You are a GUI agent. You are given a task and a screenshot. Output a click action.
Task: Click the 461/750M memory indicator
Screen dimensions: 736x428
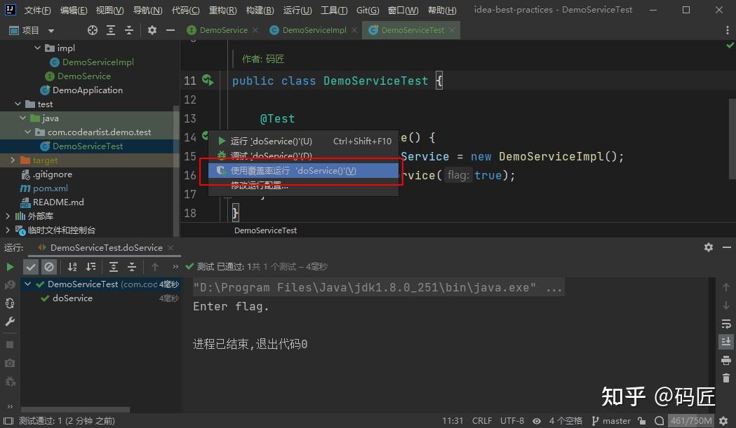pyautogui.click(x=690, y=421)
